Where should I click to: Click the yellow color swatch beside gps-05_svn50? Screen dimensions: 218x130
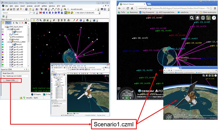click(x=3, y=54)
